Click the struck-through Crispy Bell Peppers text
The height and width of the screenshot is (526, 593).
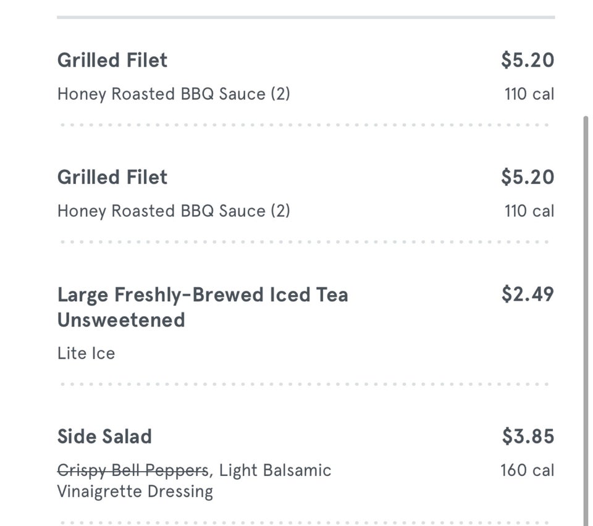pyautogui.click(x=133, y=471)
